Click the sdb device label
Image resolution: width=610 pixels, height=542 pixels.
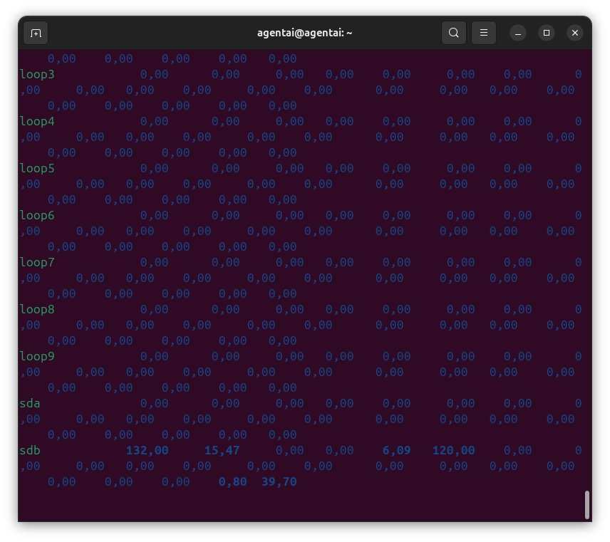[30, 450]
